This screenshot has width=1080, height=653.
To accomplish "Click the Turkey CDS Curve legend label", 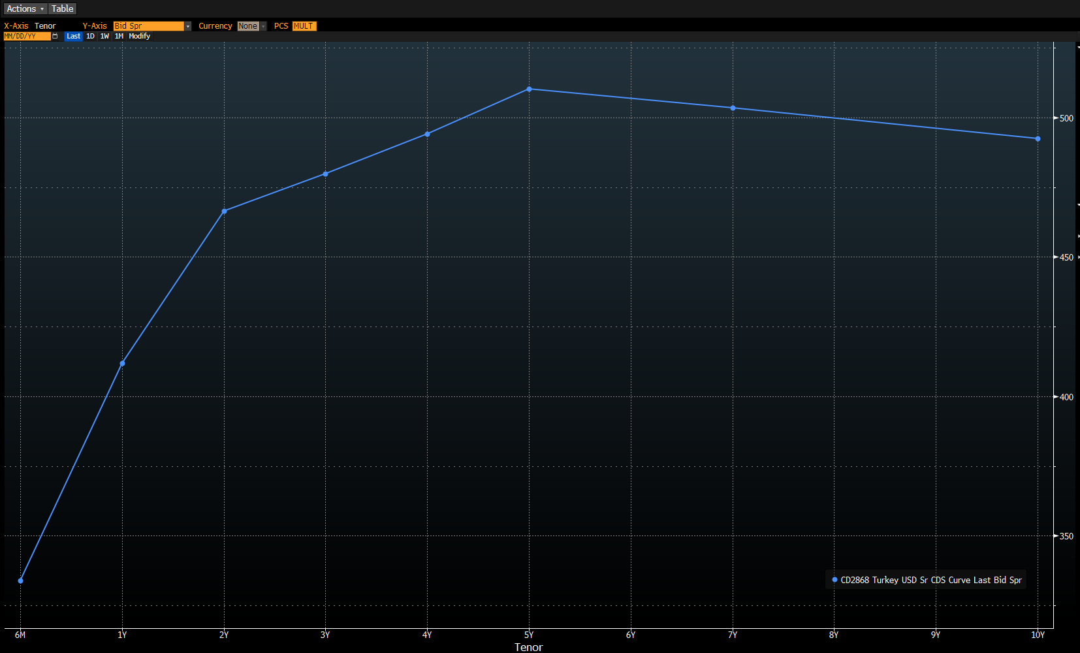I will (x=931, y=580).
